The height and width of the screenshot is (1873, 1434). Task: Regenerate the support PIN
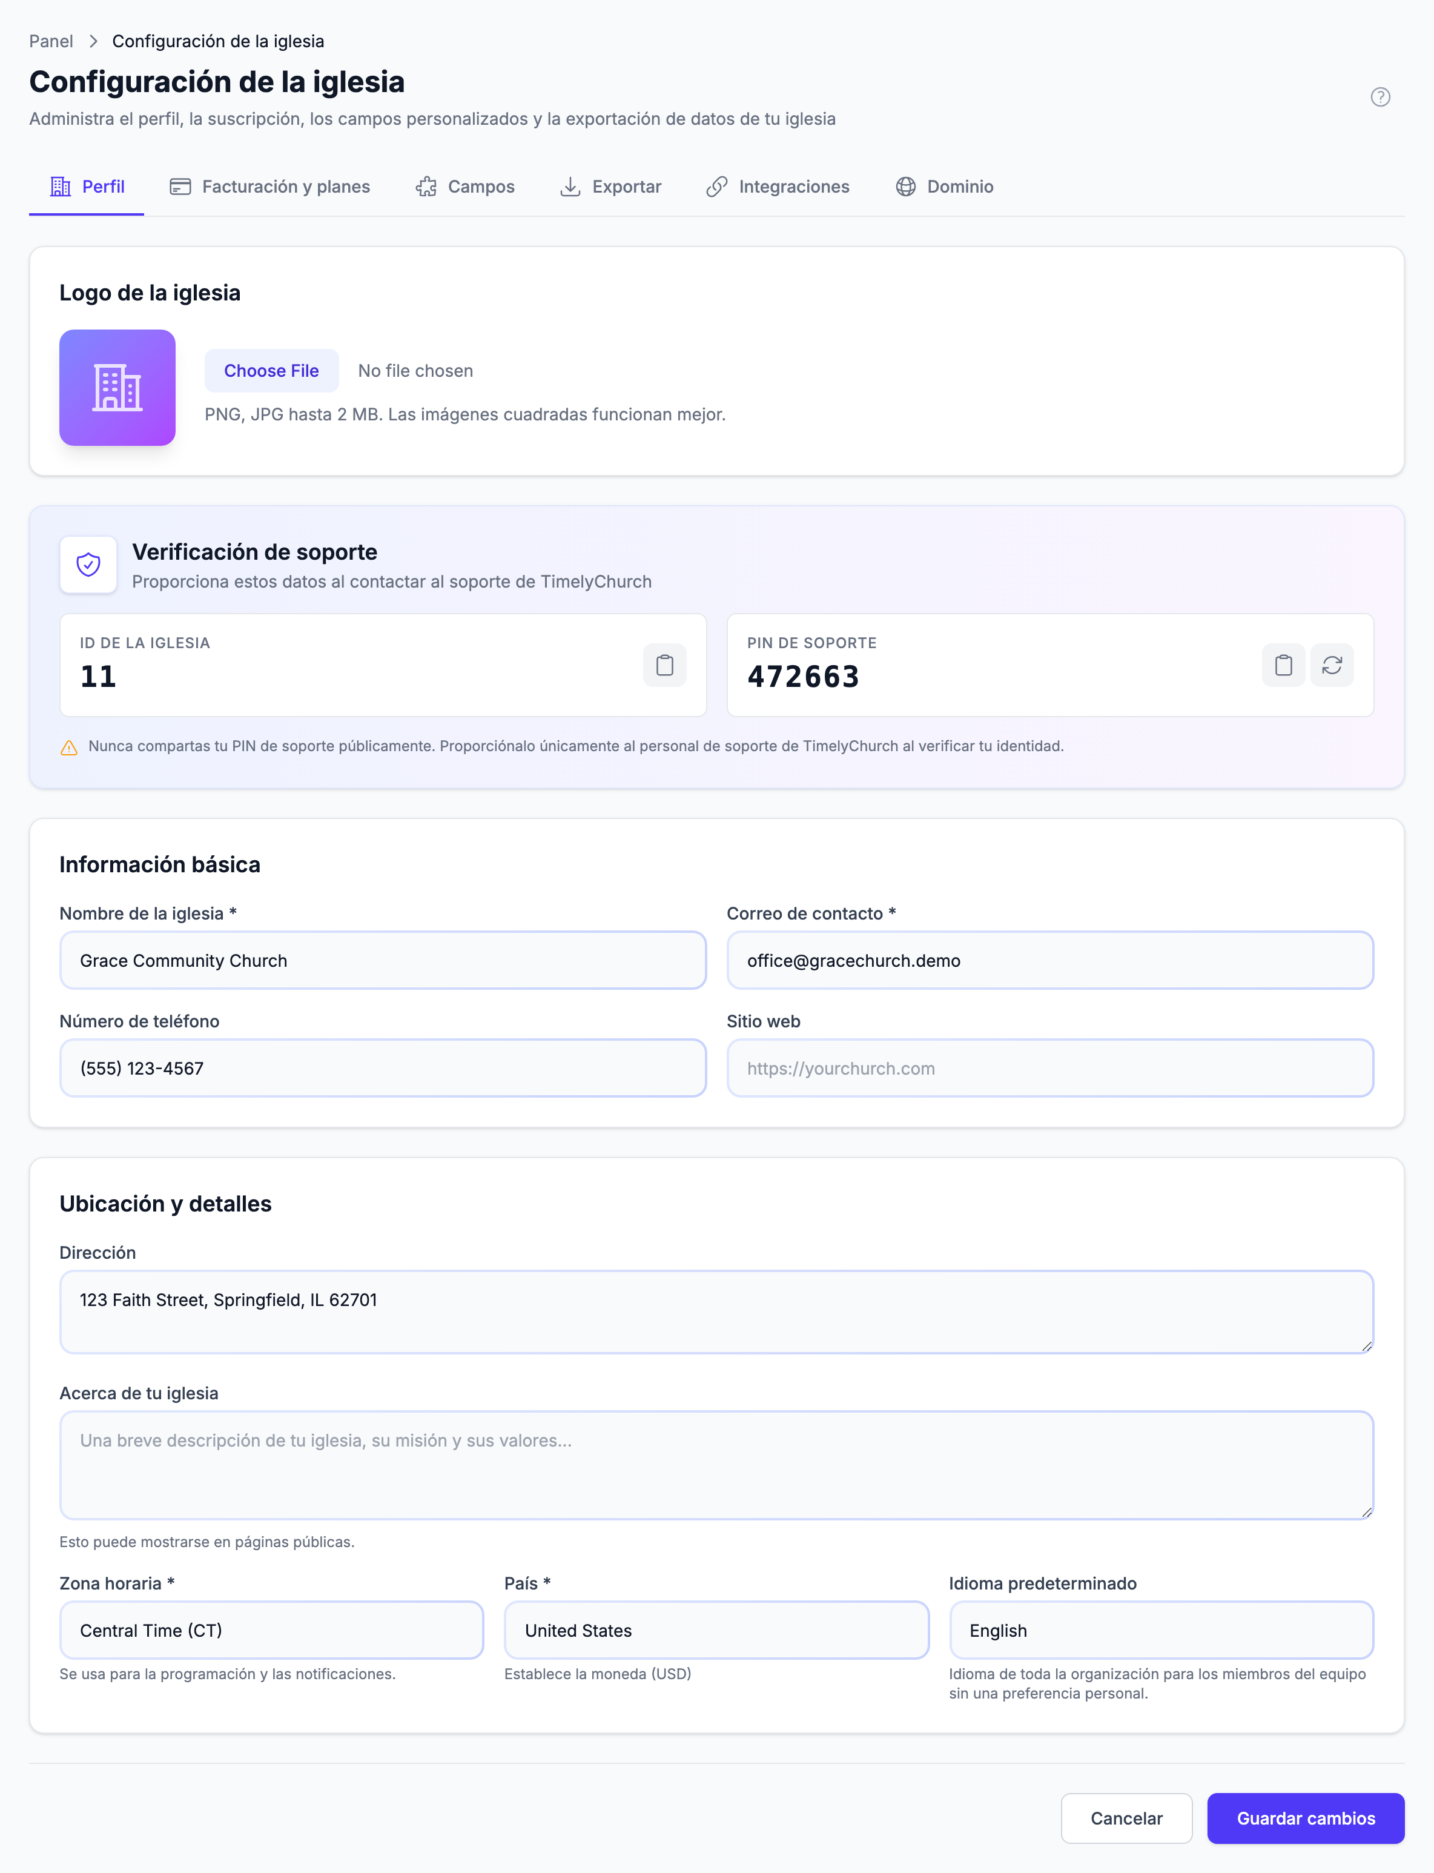(x=1332, y=665)
